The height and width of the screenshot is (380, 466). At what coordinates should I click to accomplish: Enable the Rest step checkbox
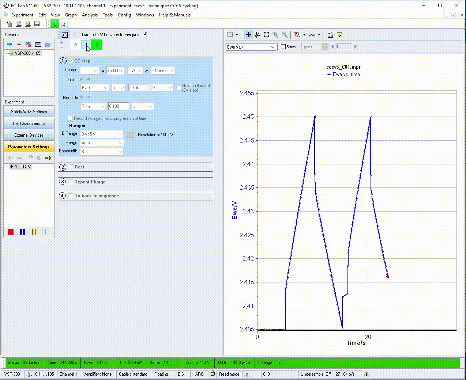point(71,167)
